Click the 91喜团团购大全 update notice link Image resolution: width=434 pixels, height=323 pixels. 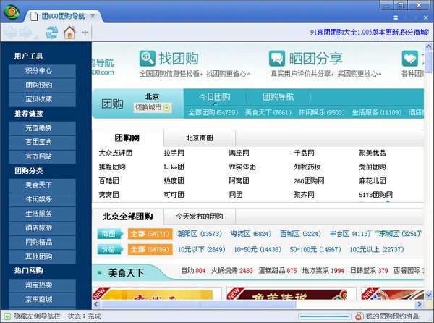click(370, 32)
